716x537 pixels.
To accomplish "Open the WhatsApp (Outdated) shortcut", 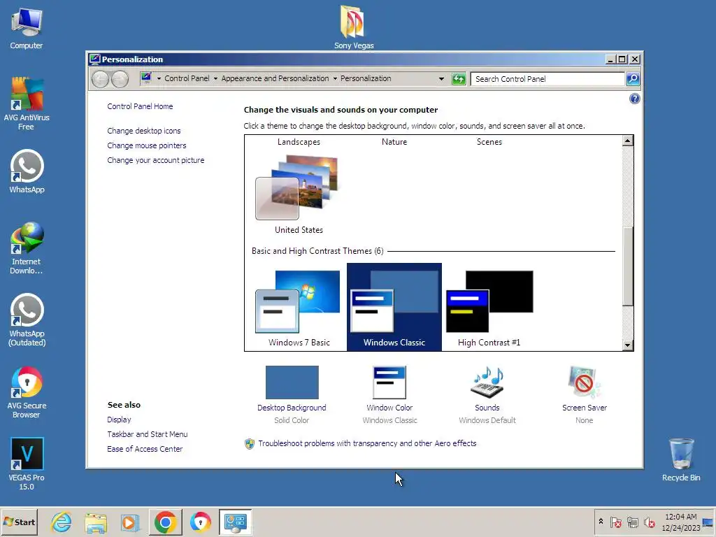I will (x=27, y=320).
